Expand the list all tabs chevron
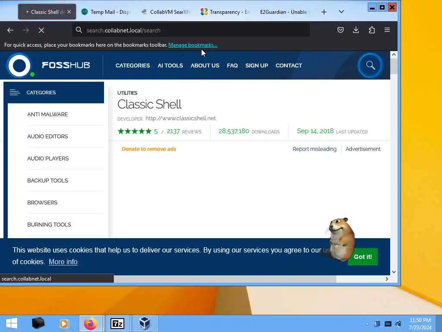 [x=341, y=12]
